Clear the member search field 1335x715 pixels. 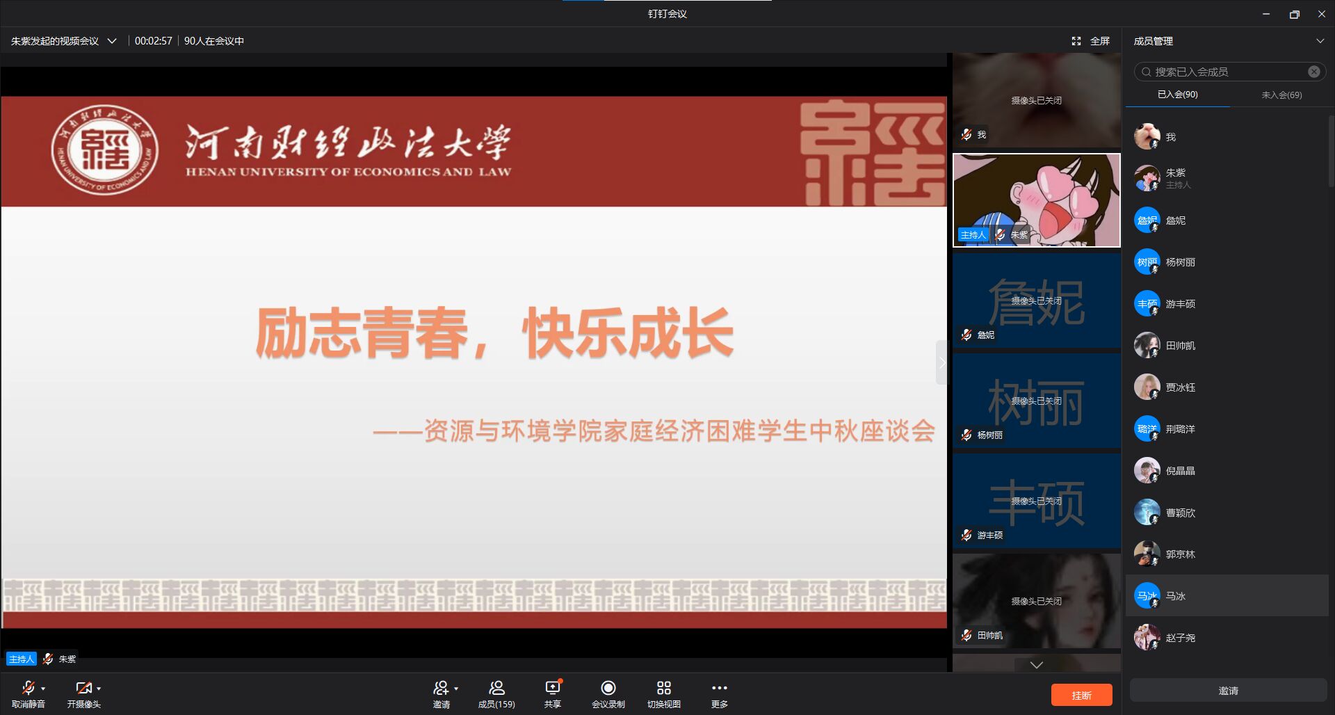point(1313,72)
